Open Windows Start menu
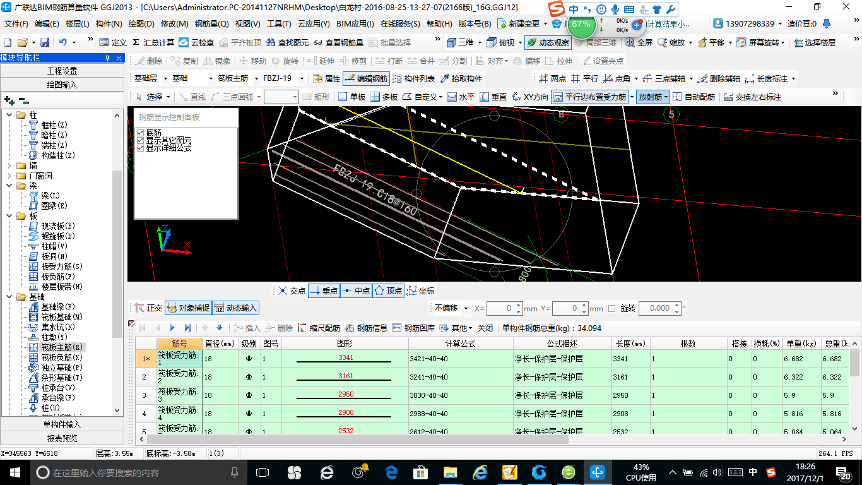The width and height of the screenshot is (862, 485). tap(15, 472)
